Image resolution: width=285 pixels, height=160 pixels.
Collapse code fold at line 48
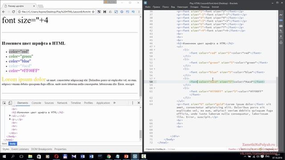pos(155,50)
